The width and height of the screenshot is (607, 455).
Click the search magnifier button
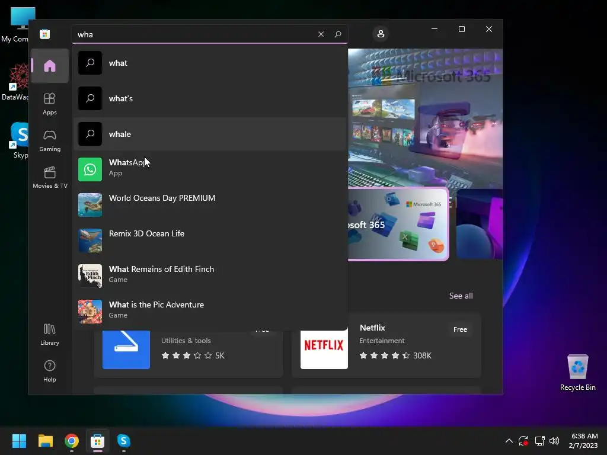tap(337, 34)
